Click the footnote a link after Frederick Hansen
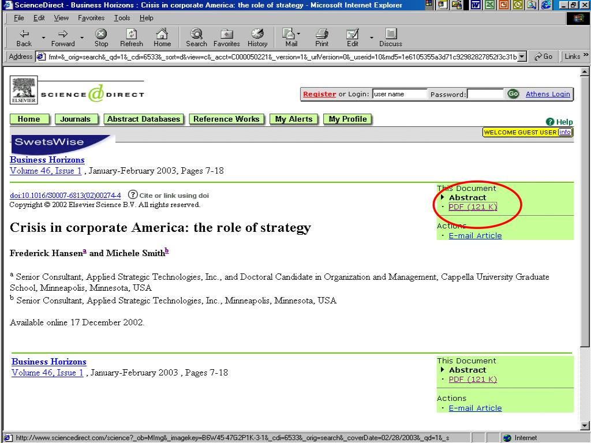 pos(85,251)
